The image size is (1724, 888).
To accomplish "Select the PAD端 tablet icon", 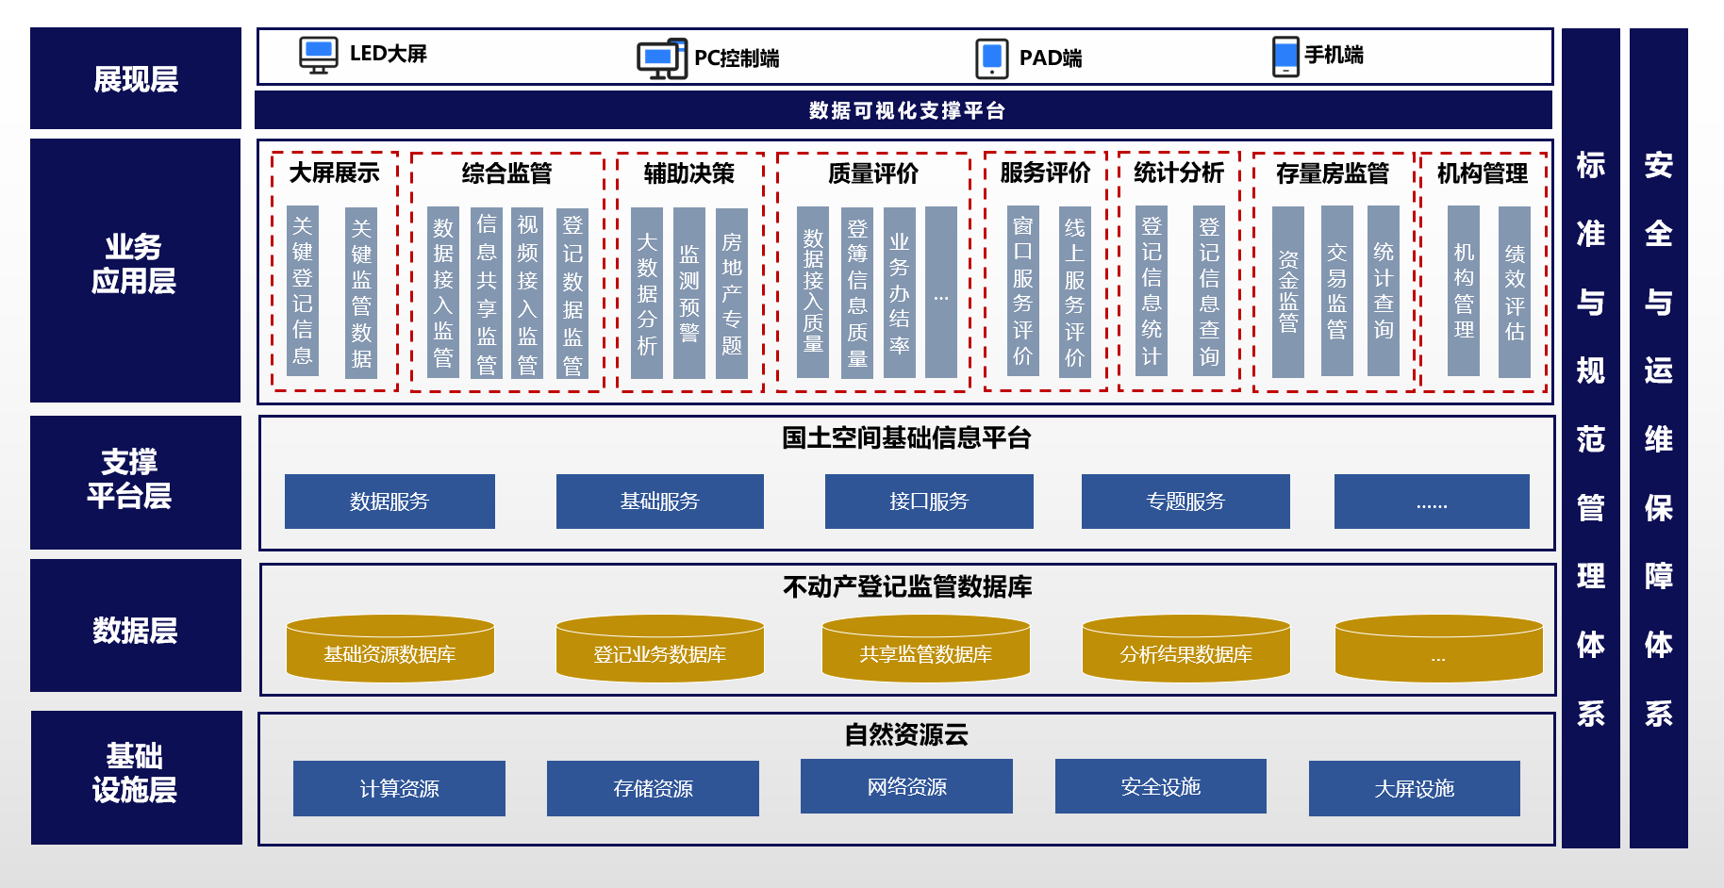I will tap(991, 58).
